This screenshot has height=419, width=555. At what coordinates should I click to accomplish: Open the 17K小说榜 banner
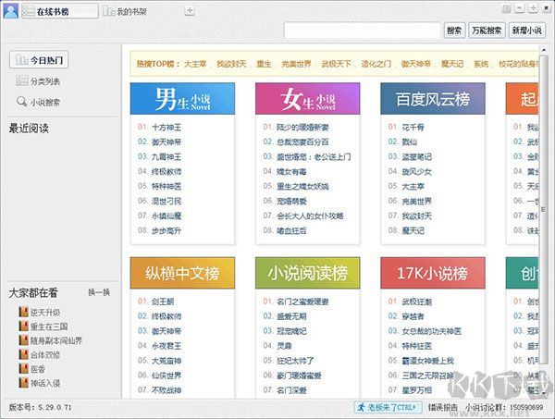coord(433,273)
